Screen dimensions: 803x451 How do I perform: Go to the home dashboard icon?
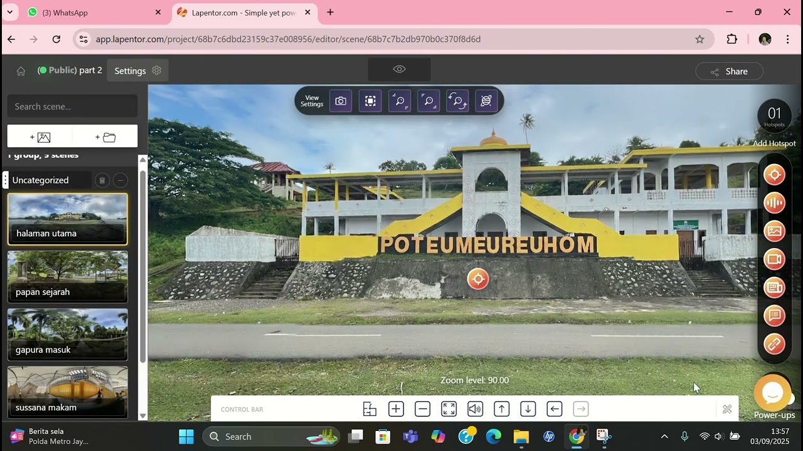tap(21, 71)
